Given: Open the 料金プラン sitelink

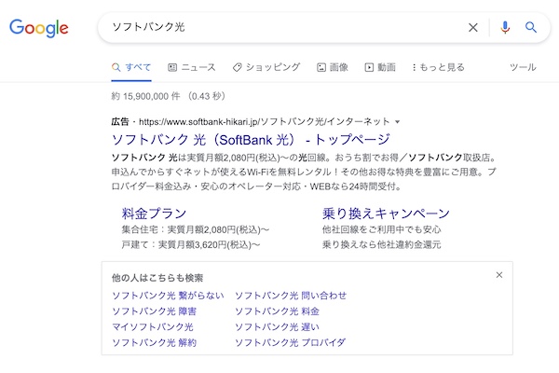Looking at the screenshot, I should [x=154, y=214].
